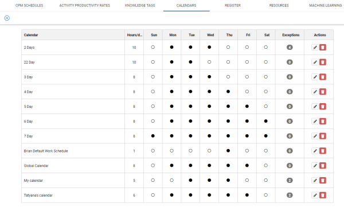Toggle Friday for Tatyana's calendar
This screenshot has width=344, height=207.
tap(247, 195)
